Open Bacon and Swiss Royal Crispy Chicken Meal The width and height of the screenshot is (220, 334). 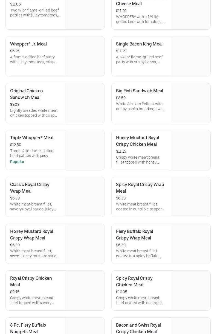pos(138,328)
